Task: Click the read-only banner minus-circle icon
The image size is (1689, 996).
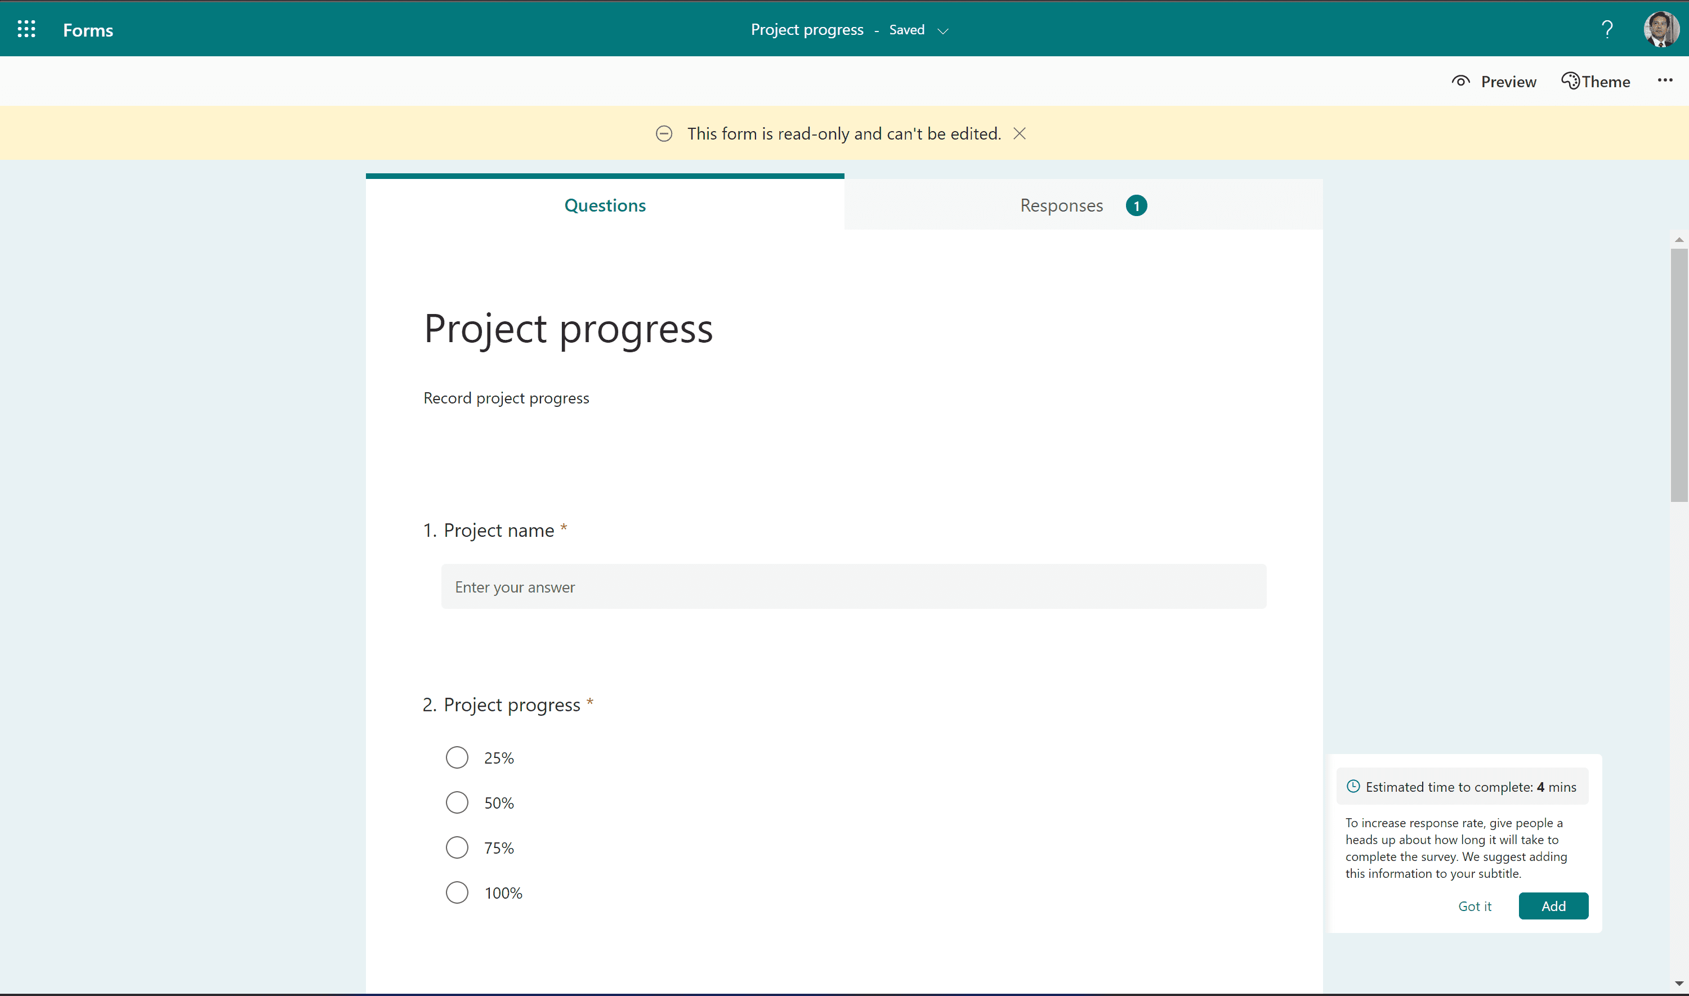Action: tap(664, 133)
